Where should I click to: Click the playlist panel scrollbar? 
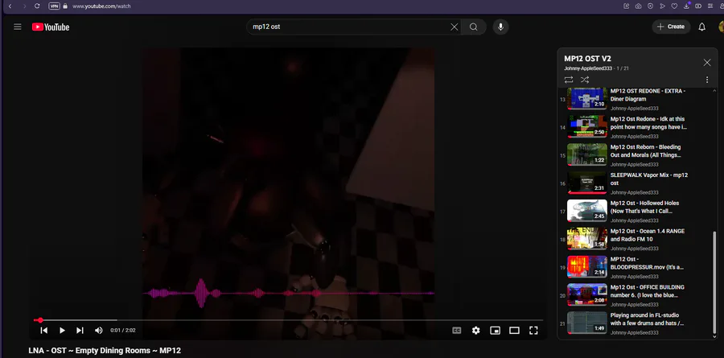[715, 283]
